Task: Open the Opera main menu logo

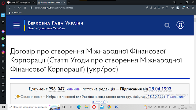Action: coord(3,3)
